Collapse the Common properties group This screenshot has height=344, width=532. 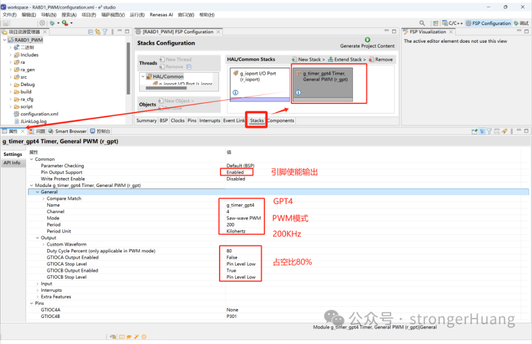[x=32, y=159]
